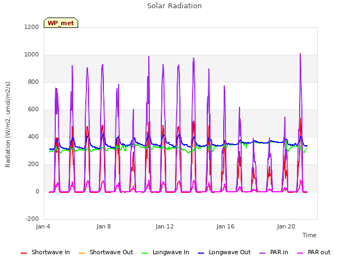Viewport: 350px width, 263px height.
Task: Click the orange Shortwave Out swatch
Action: (81, 253)
